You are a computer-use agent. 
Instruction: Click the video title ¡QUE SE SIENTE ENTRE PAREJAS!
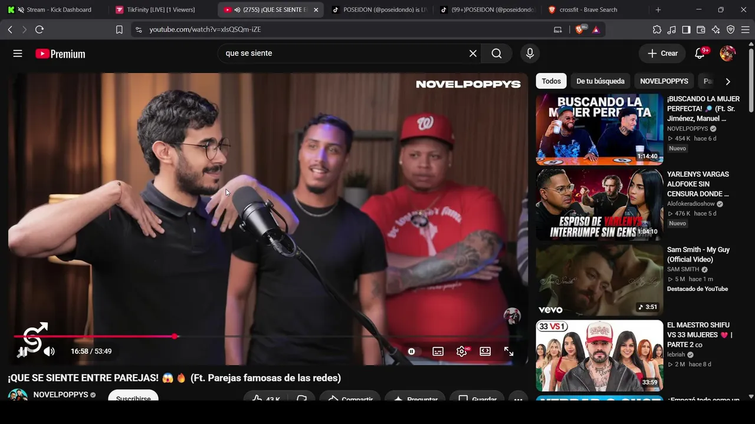[175, 377]
